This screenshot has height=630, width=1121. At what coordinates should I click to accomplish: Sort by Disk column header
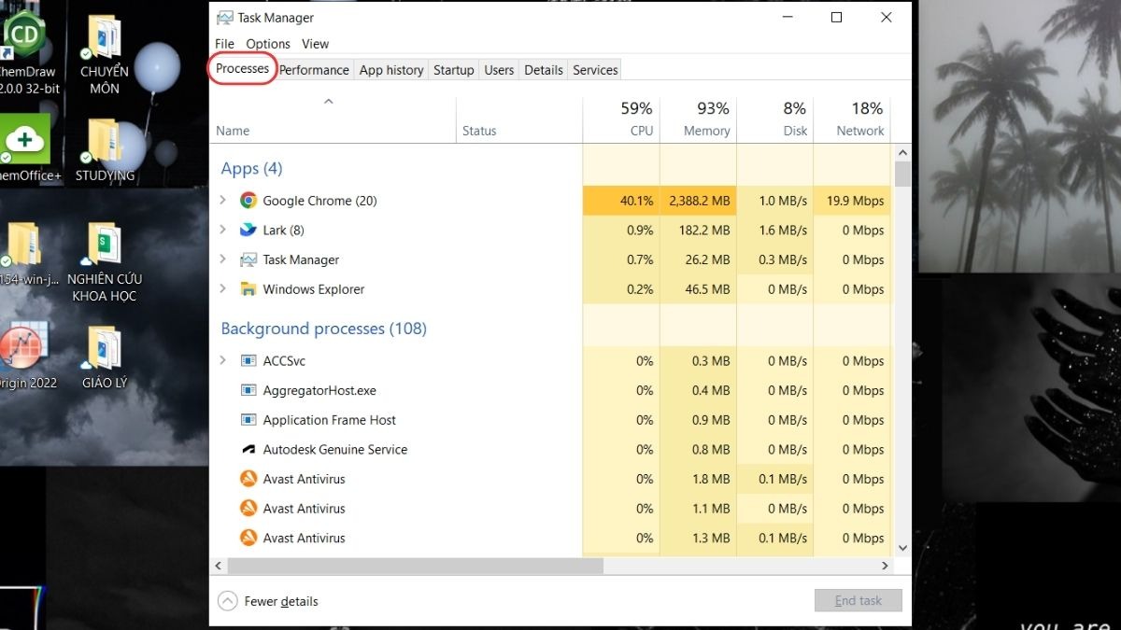click(774, 119)
